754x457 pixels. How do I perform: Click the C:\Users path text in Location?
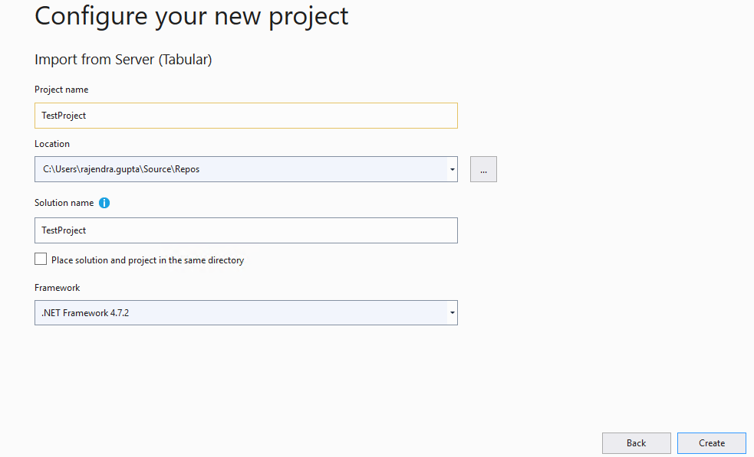coord(121,169)
